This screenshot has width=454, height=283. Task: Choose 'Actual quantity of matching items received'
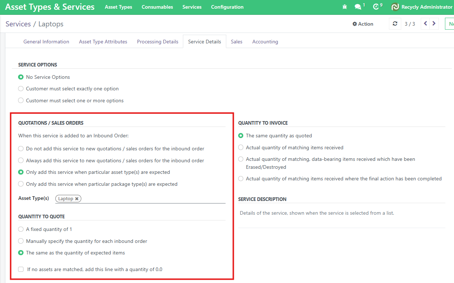click(241, 148)
